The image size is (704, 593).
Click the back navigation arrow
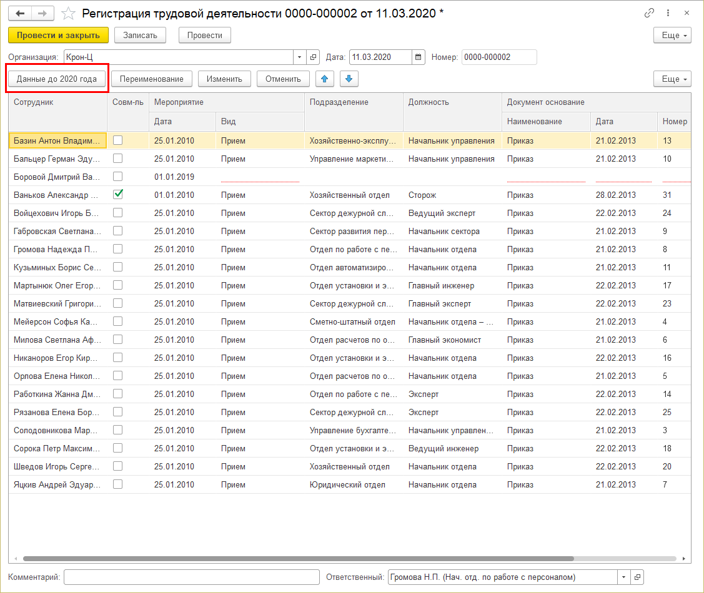pos(21,13)
